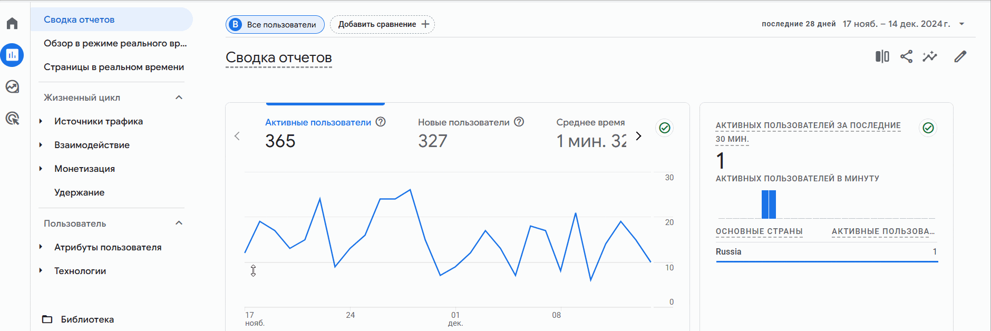Viewport: 991px width, 331px height.
Task: Click help icon next to Активные пользователи
Action: [x=381, y=122]
